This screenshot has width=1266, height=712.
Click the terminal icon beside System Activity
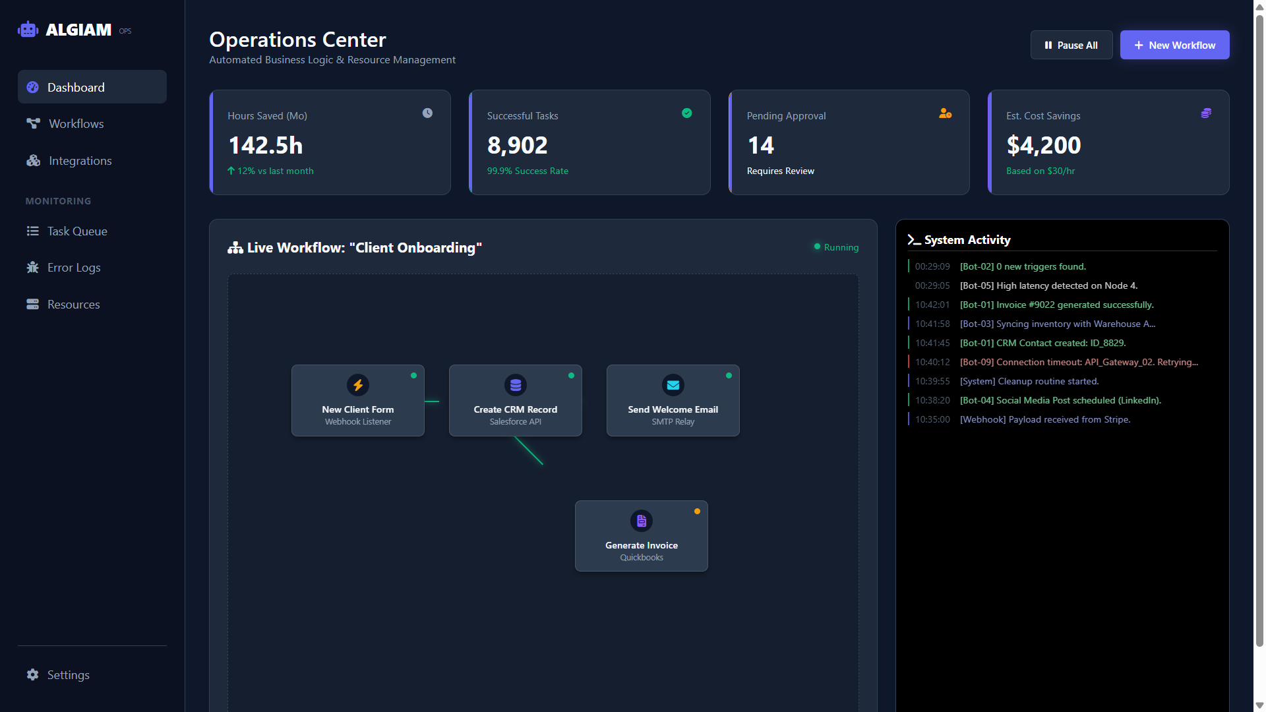click(x=913, y=240)
